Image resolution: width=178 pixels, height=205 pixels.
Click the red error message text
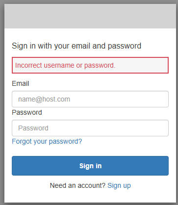click(x=65, y=65)
